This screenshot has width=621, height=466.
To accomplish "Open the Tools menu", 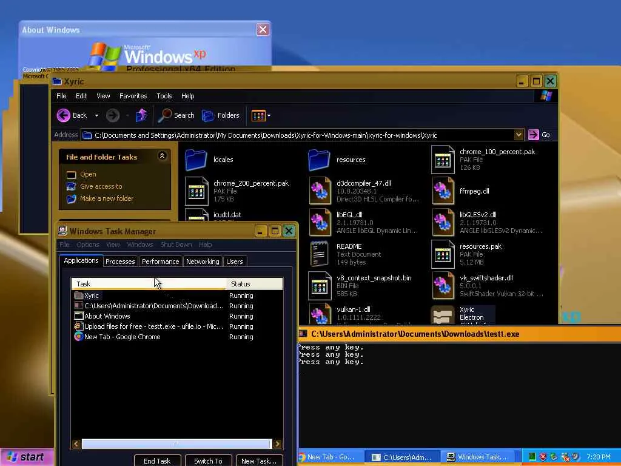I will pos(164,96).
